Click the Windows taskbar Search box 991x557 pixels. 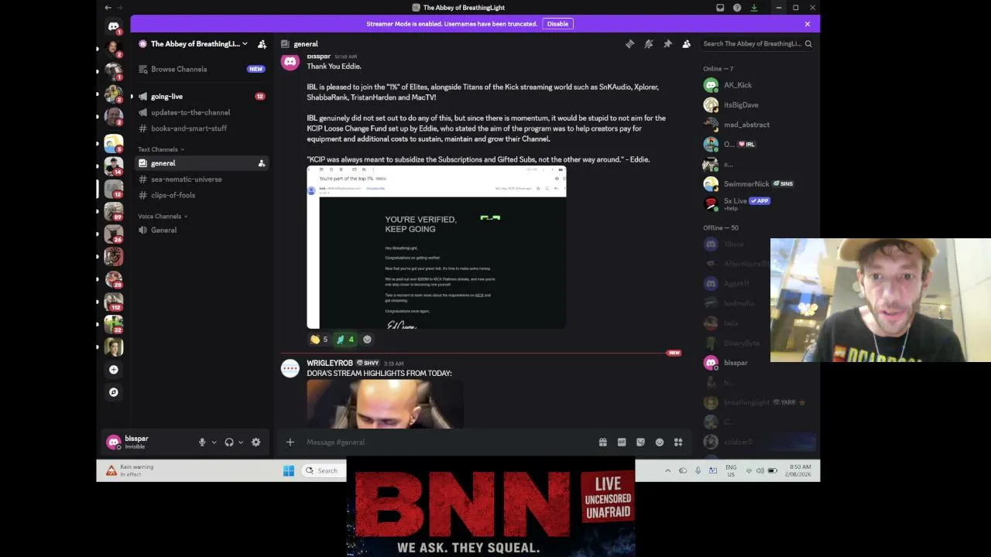[322, 470]
